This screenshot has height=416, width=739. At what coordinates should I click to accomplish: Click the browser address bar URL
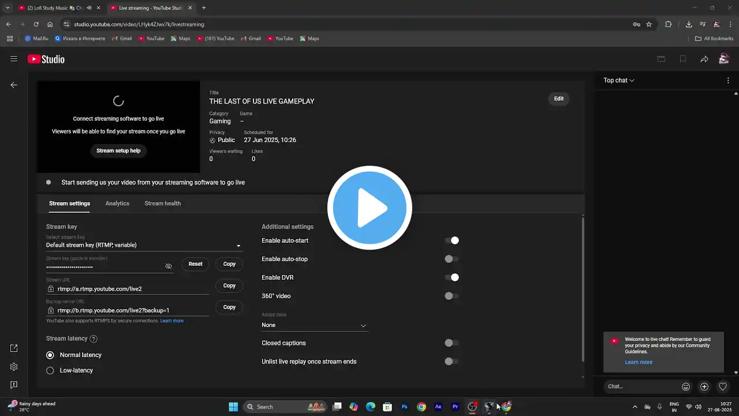139,24
